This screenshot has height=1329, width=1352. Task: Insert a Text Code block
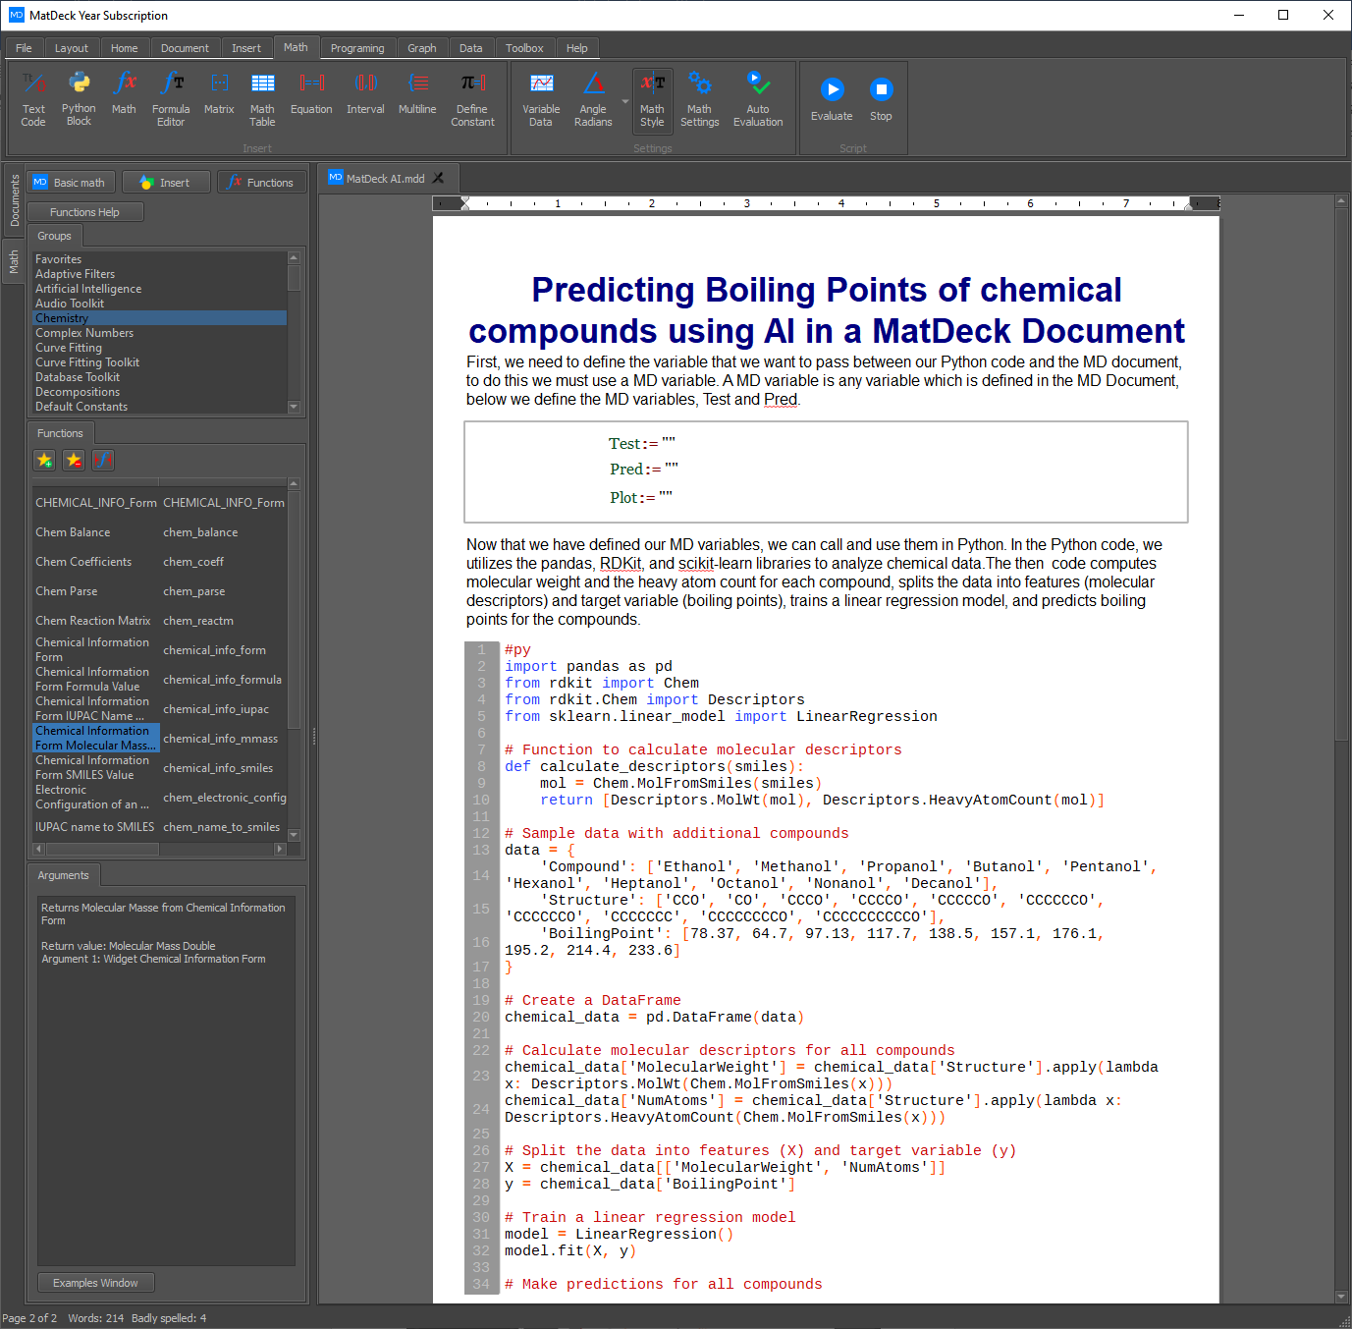pos(33,98)
